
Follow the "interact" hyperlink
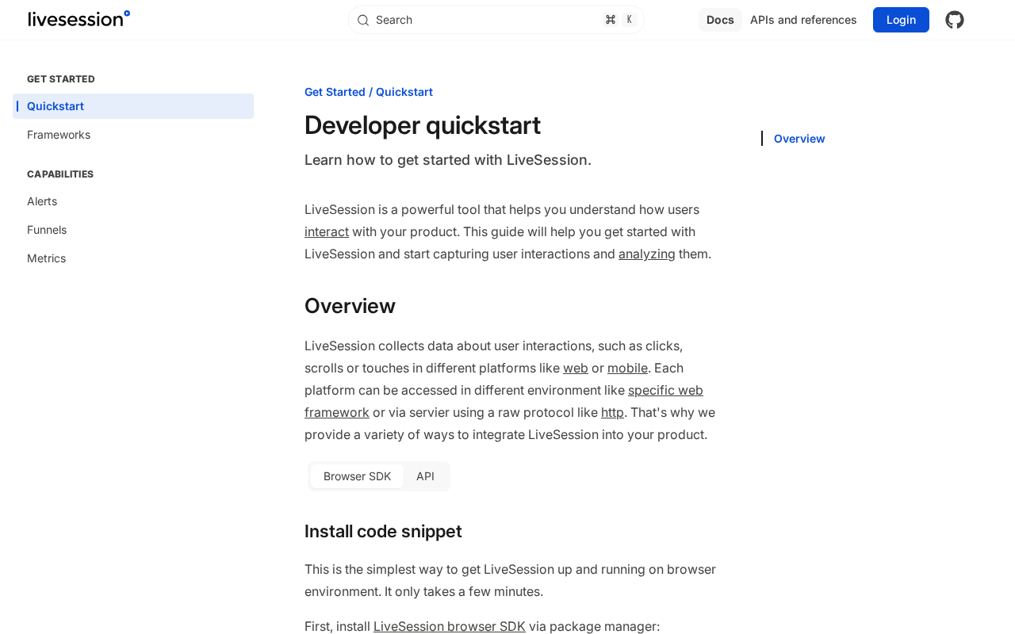327,231
